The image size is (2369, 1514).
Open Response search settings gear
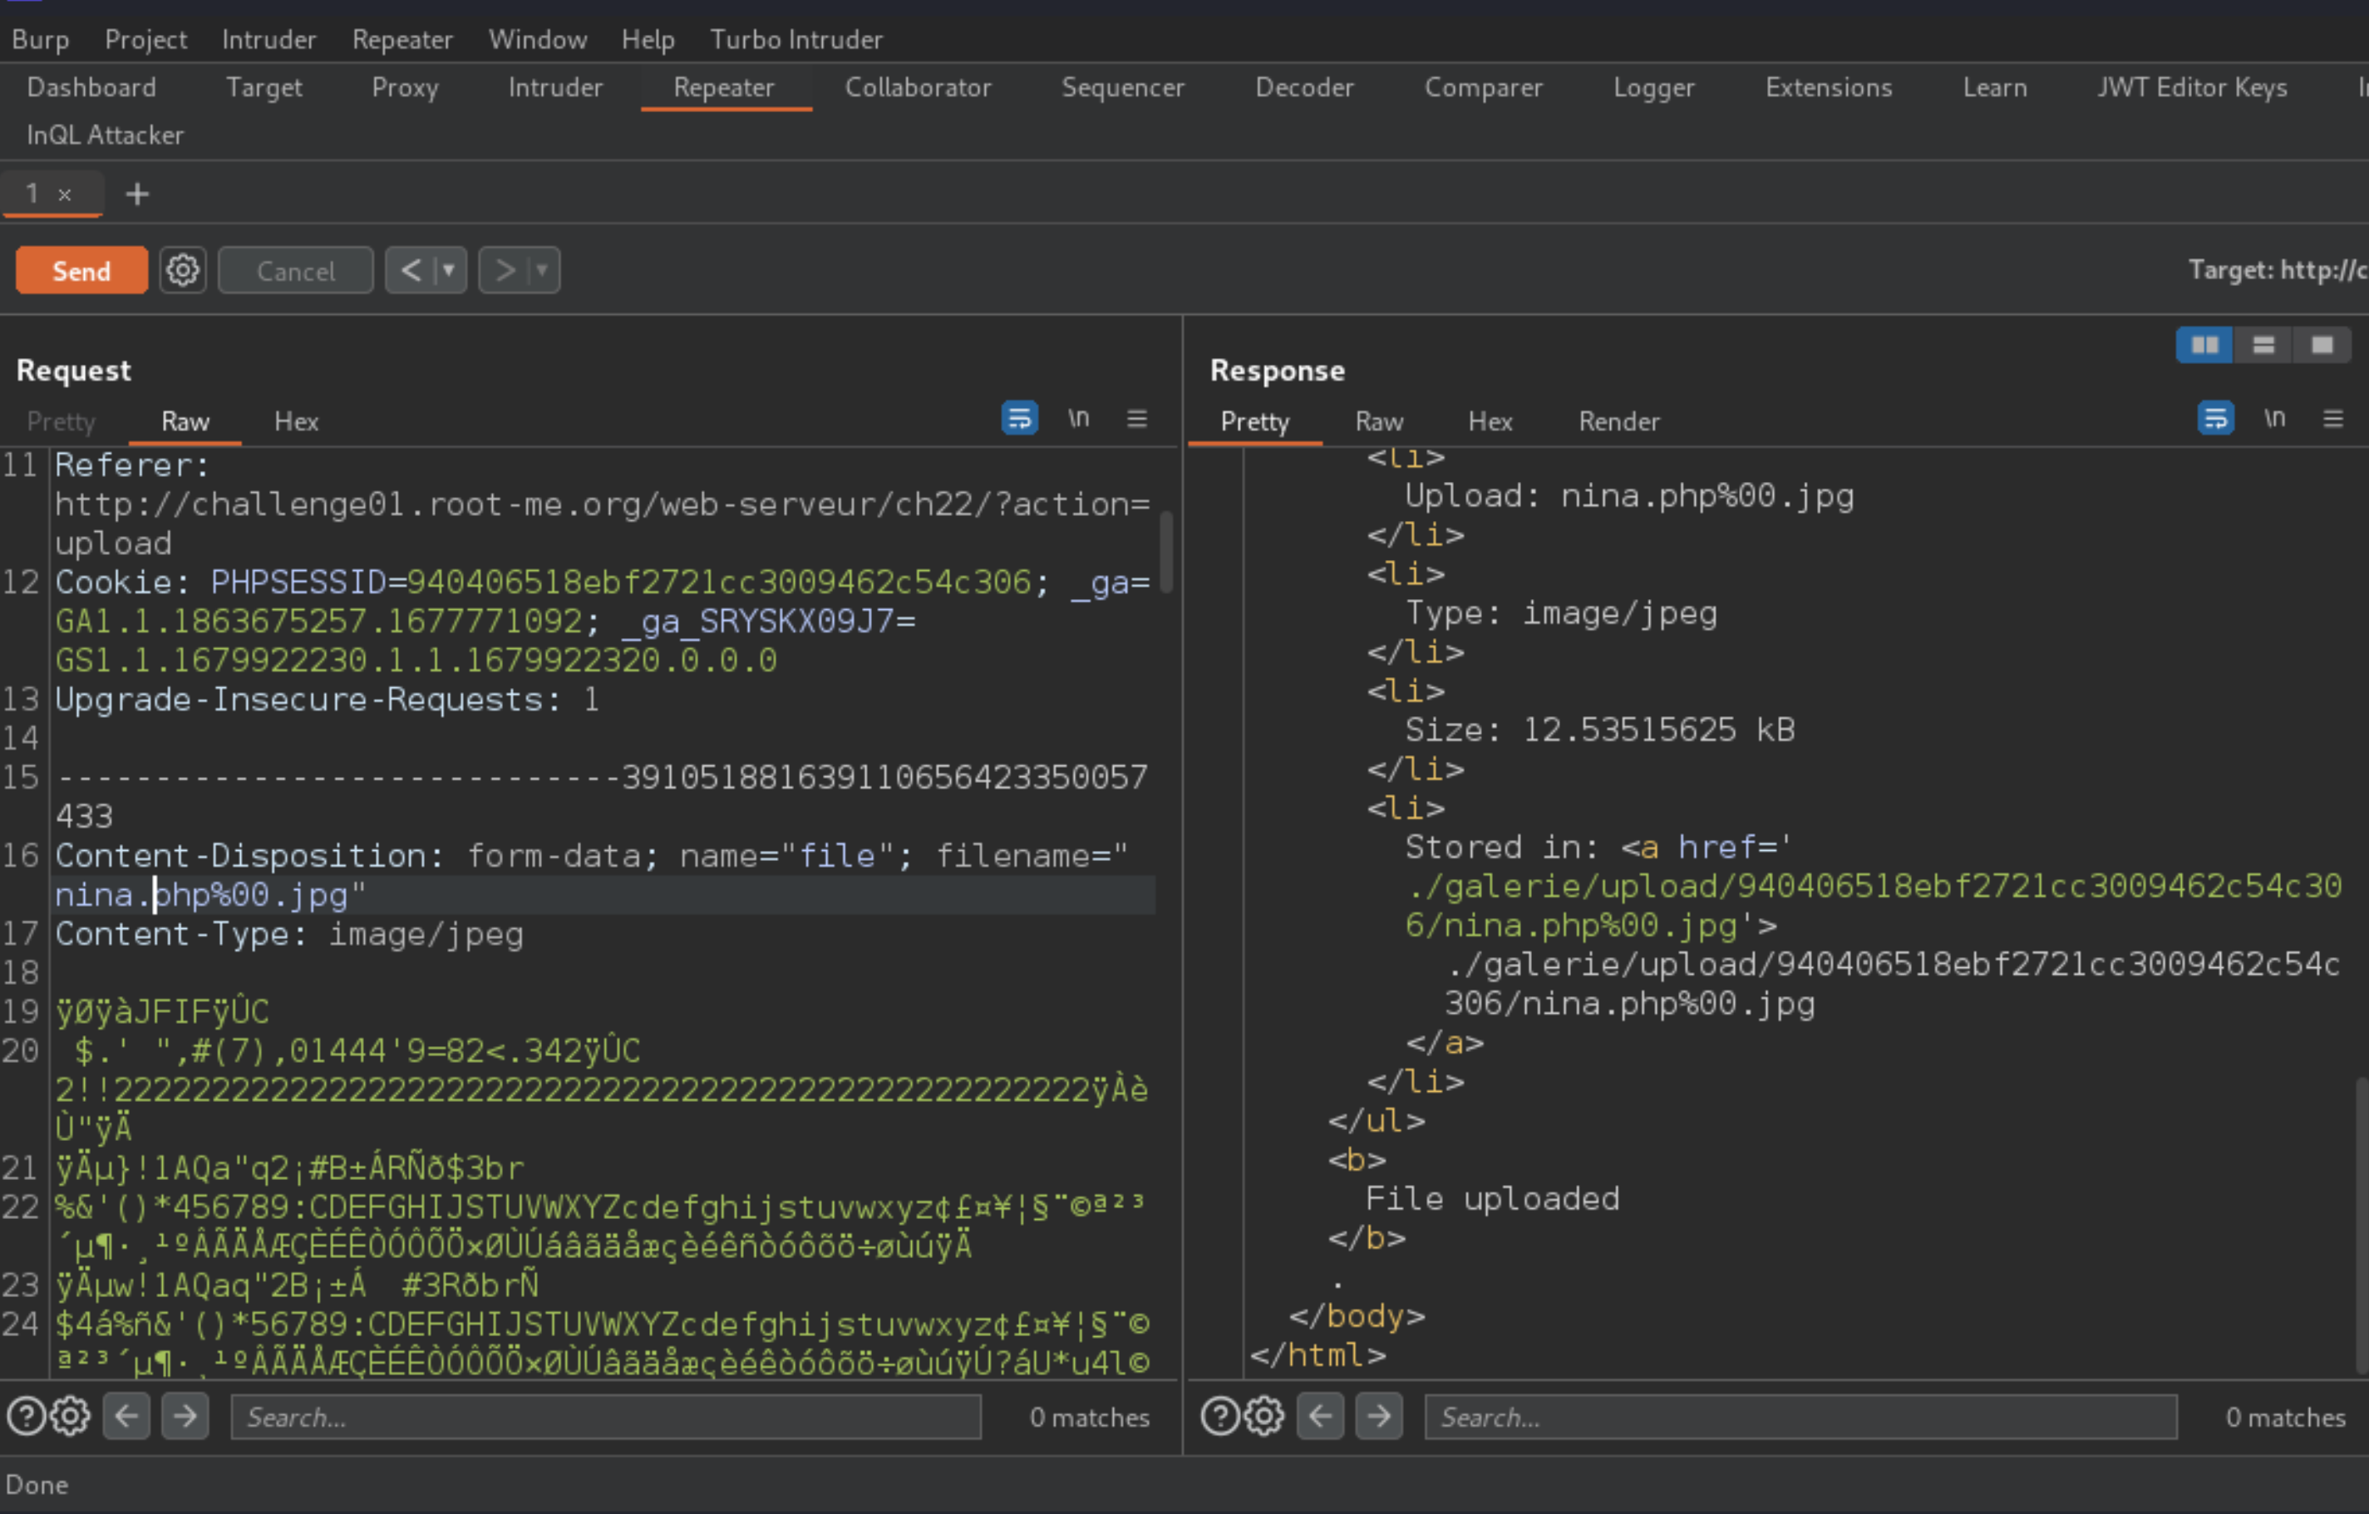point(1264,1417)
